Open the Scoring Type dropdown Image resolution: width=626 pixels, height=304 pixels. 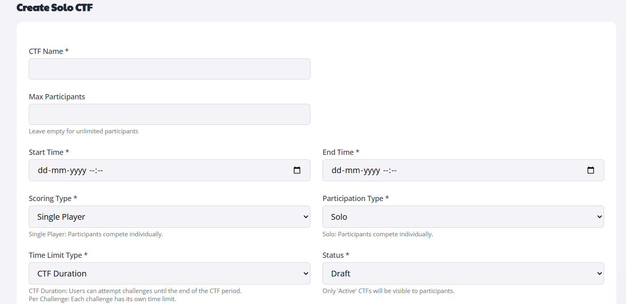coord(169,216)
